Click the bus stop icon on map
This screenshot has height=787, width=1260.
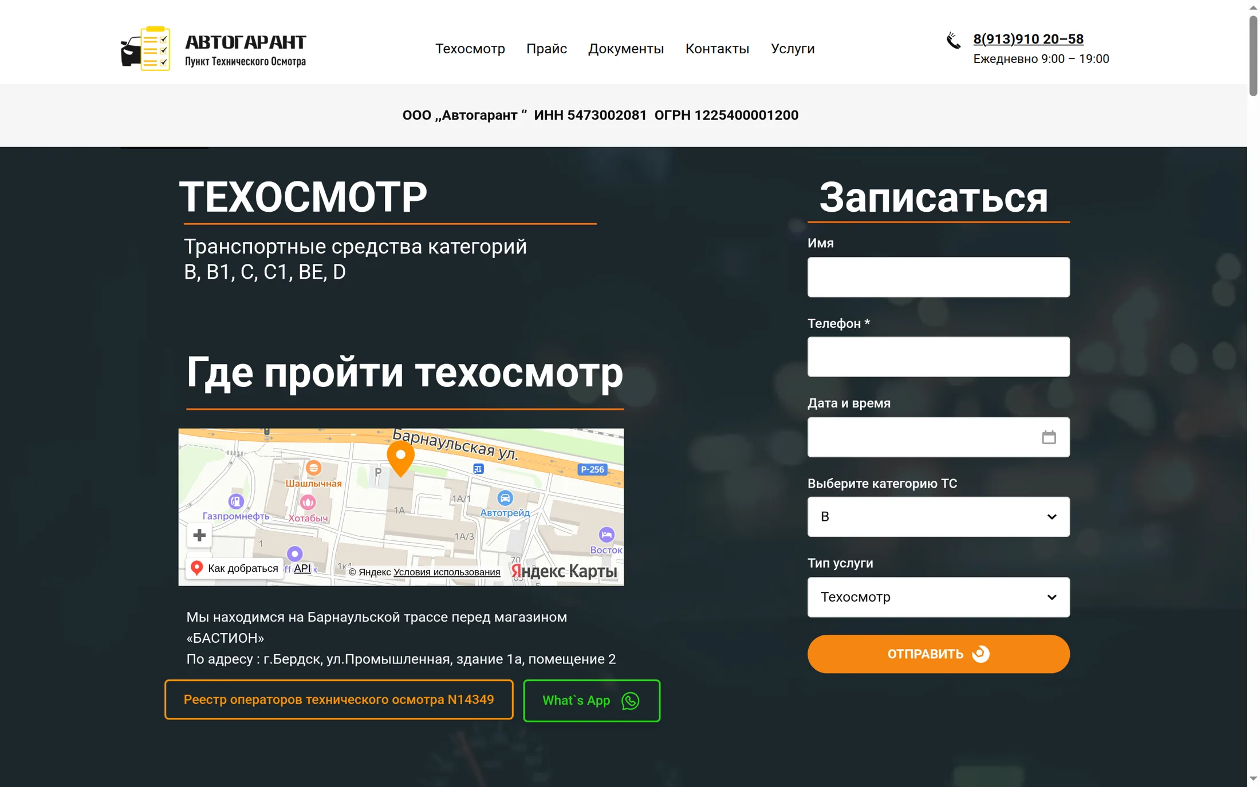pyautogui.click(x=478, y=469)
